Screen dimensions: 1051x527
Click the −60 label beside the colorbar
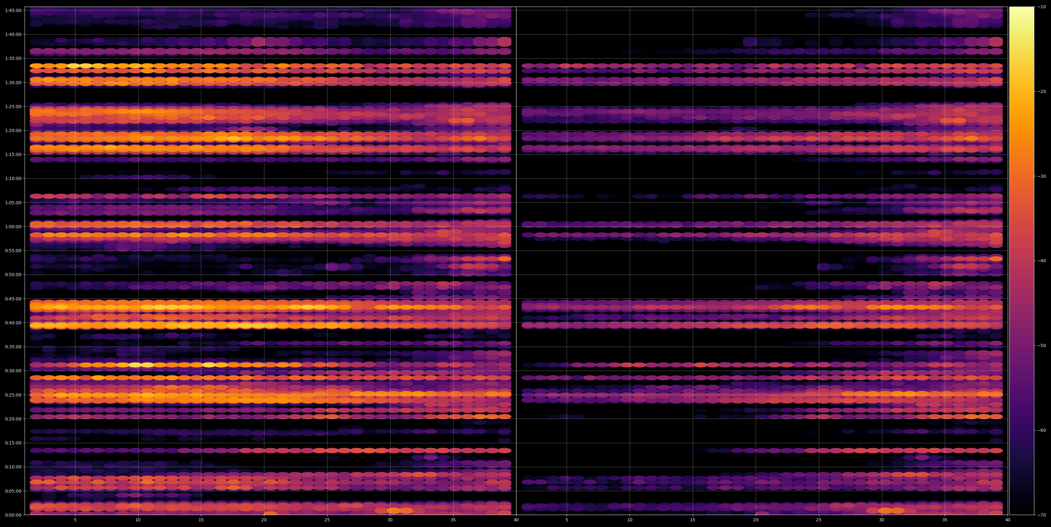(x=1042, y=430)
